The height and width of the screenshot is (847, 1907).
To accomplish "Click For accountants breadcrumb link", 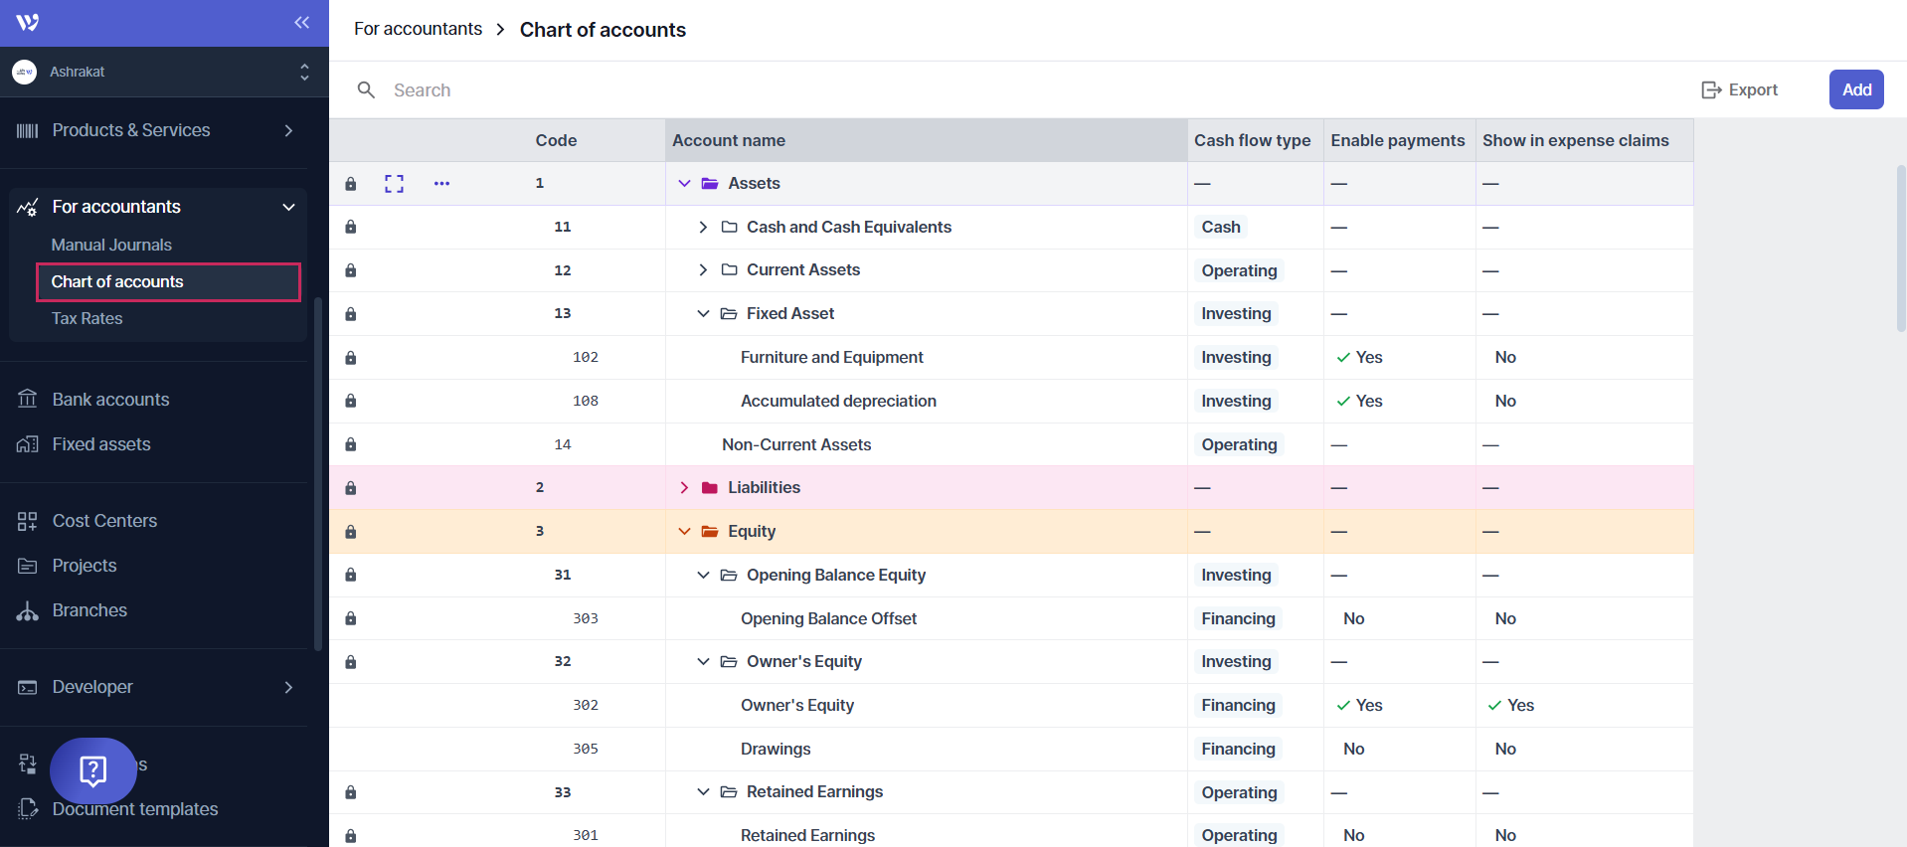I will pyautogui.click(x=418, y=29).
